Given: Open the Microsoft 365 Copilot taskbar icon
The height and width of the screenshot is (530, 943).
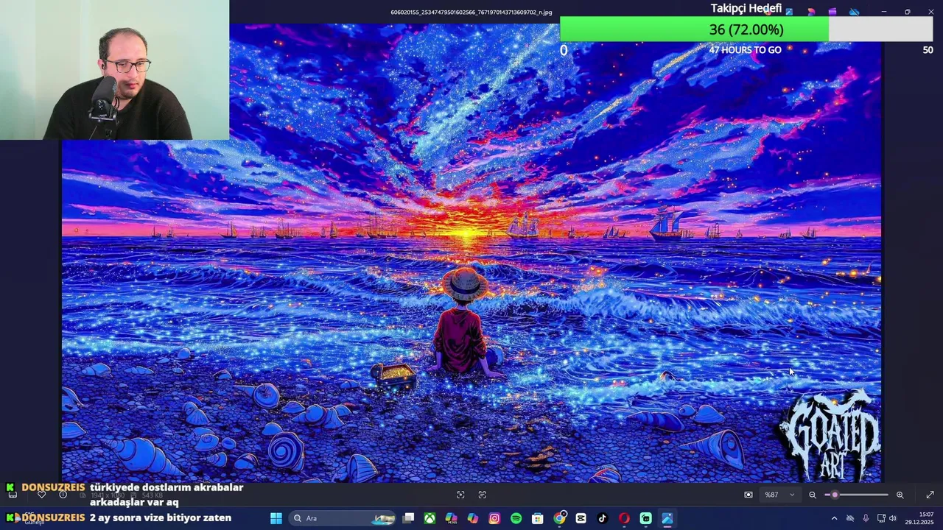Looking at the screenshot, I should pyautogui.click(x=451, y=518).
